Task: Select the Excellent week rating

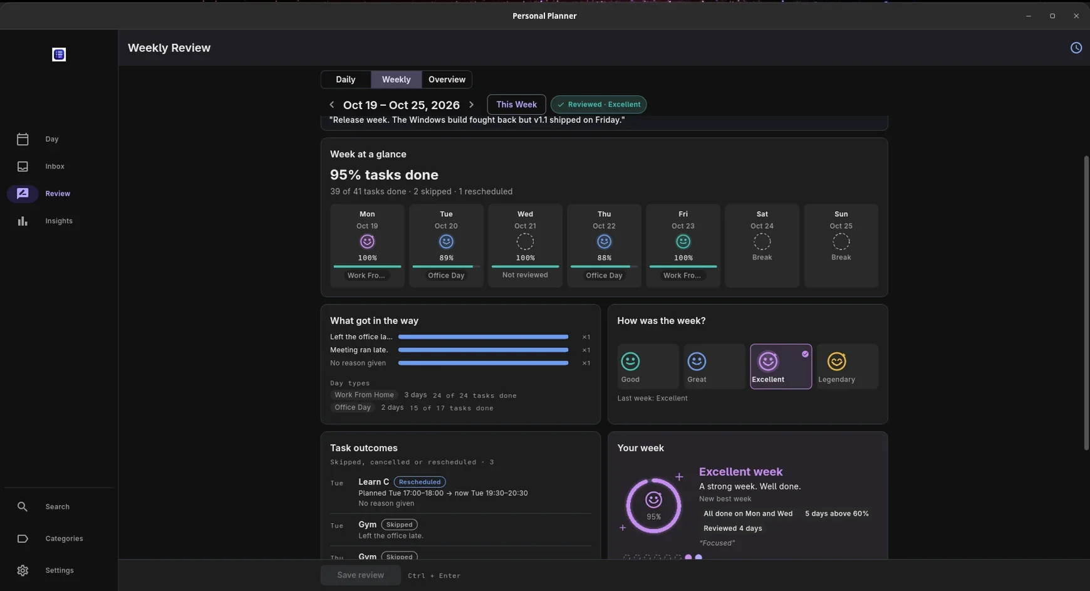Action: coord(781,367)
